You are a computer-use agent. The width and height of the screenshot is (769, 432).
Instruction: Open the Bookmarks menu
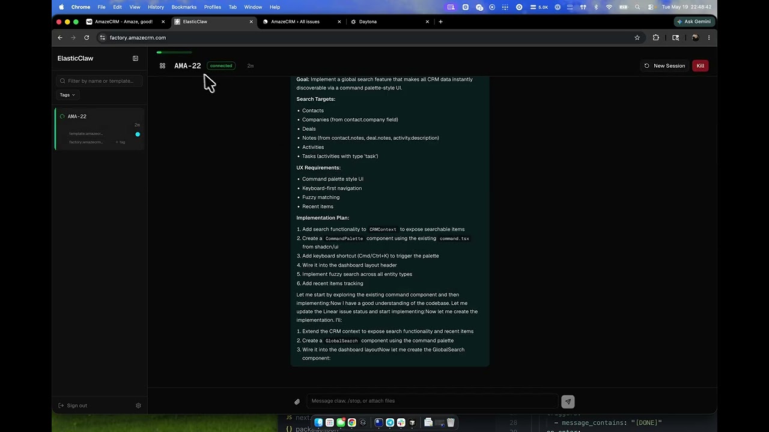pos(184,7)
